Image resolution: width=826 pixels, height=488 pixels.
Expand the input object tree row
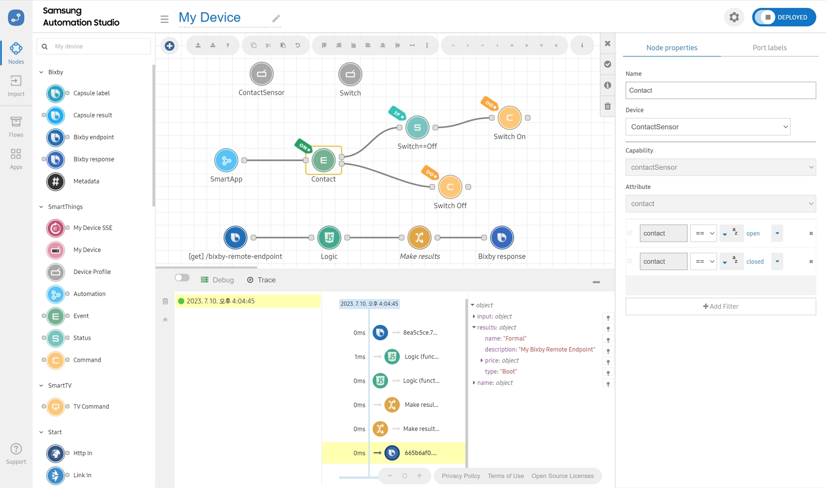tap(474, 316)
